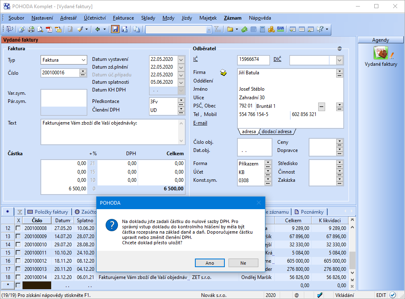Image resolution: width=405 pixels, height=299 pixels.
Task: Save the record with the highlighted diskette icon
Action: click(x=115, y=29)
